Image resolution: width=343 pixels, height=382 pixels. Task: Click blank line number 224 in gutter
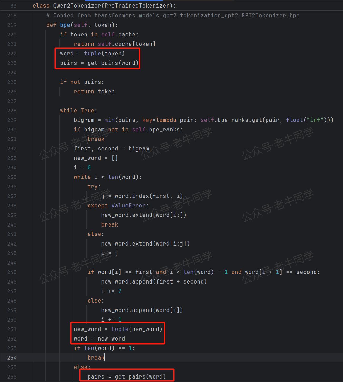tap(12, 73)
